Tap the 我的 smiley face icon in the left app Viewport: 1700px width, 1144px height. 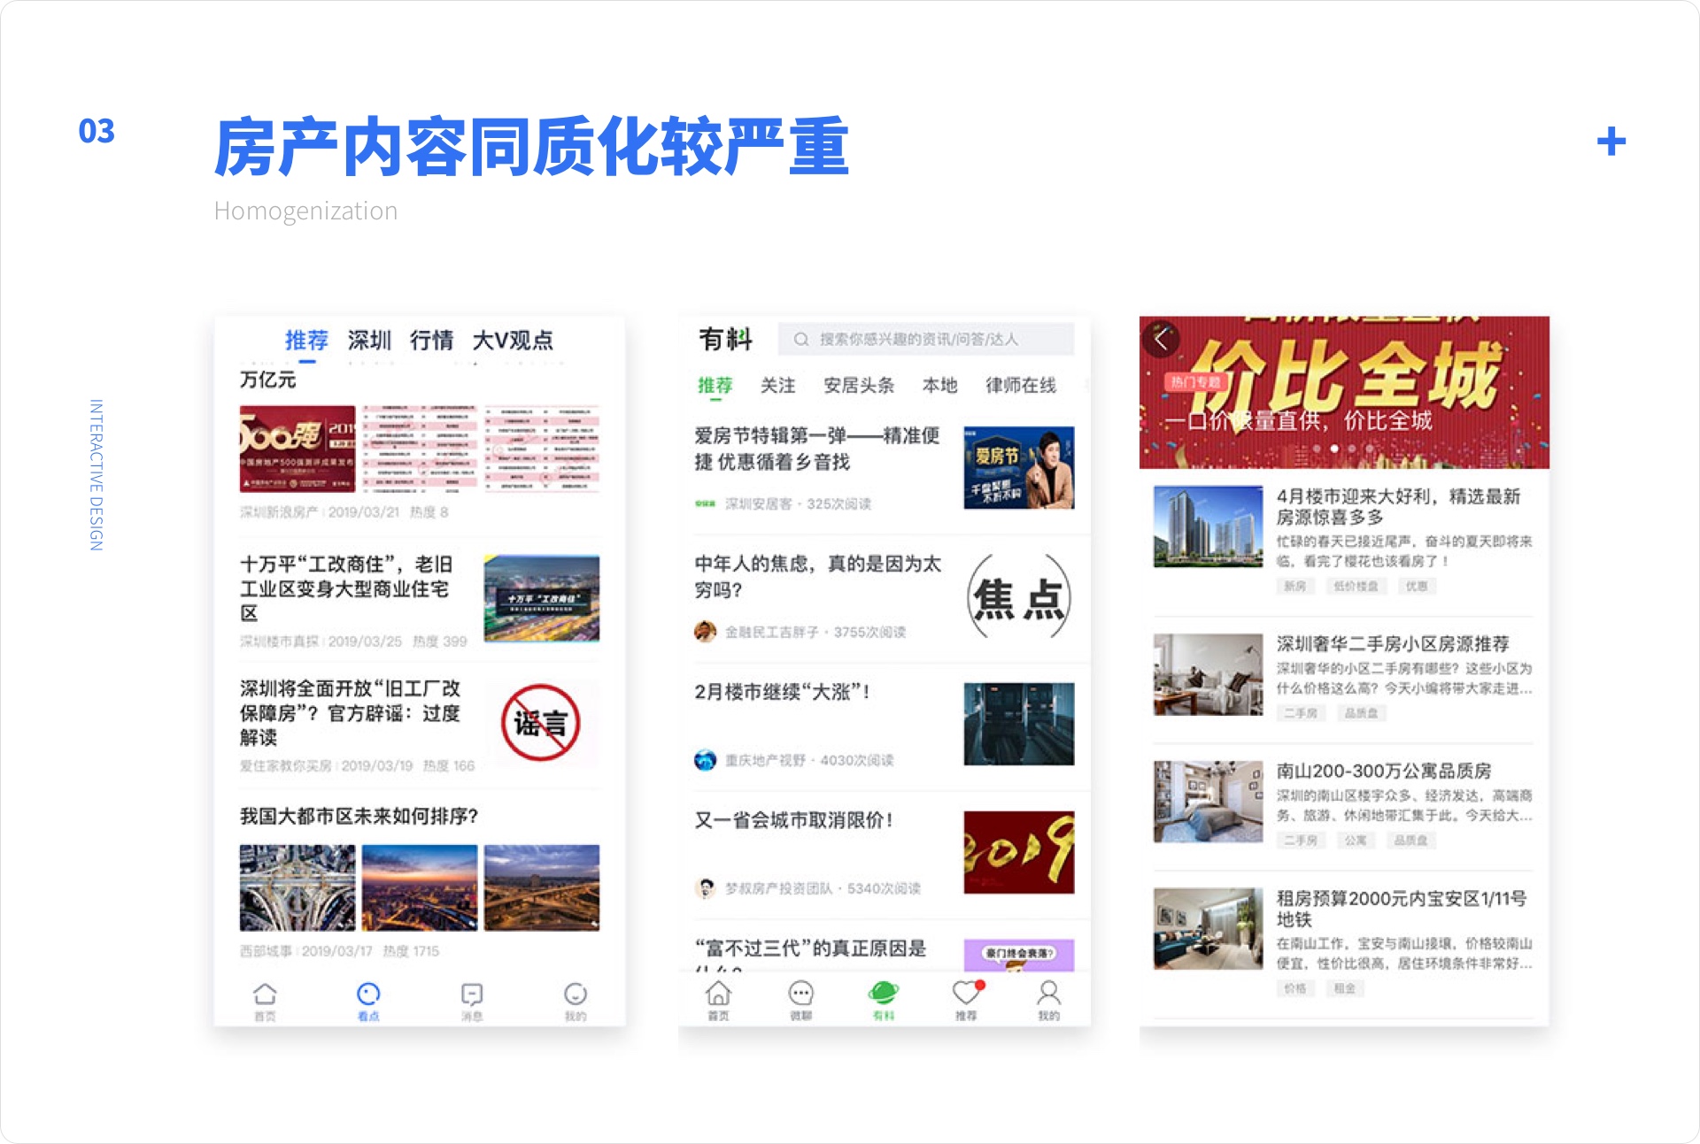[576, 994]
